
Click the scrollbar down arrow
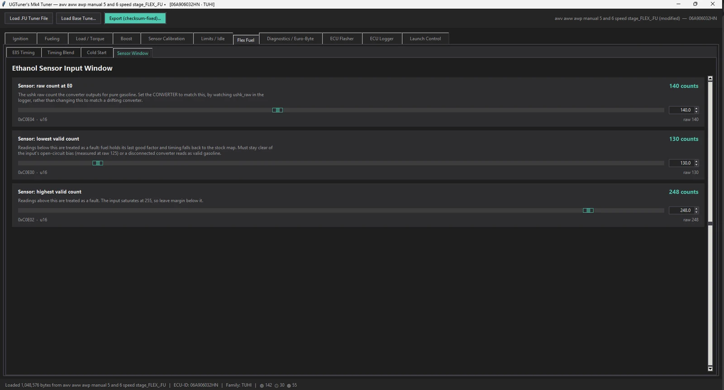click(710, 369)
